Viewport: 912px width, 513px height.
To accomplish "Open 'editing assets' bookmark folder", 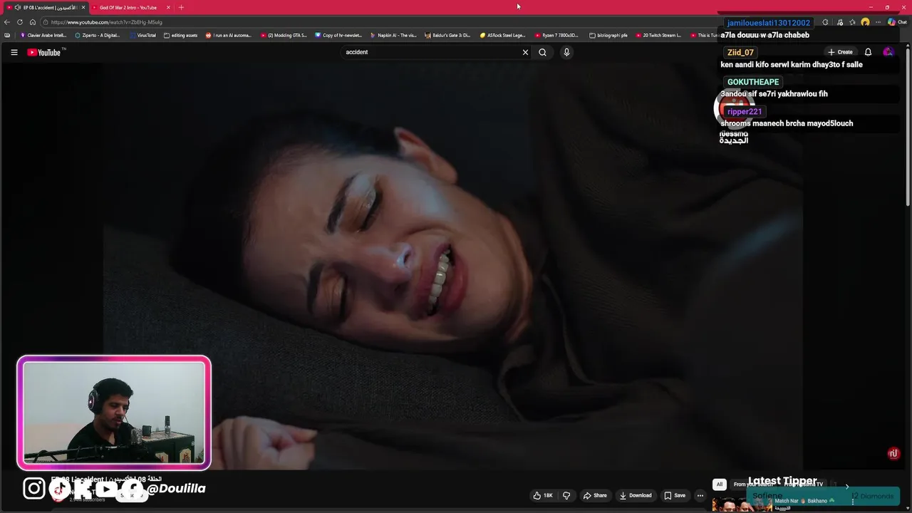I will (x=180, y=35).
